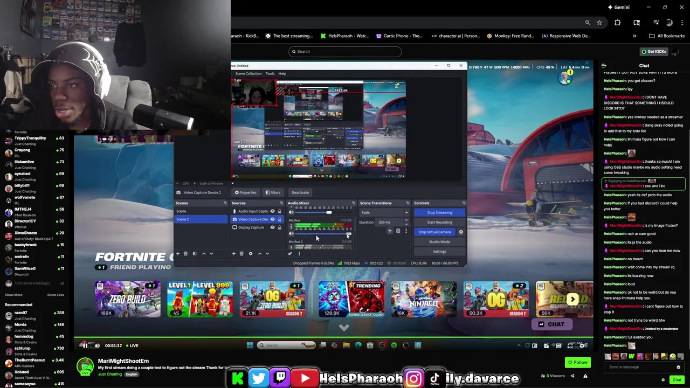Collapse chat panel arrow icon
Viewport: 690px width, 388px height.
604,66
